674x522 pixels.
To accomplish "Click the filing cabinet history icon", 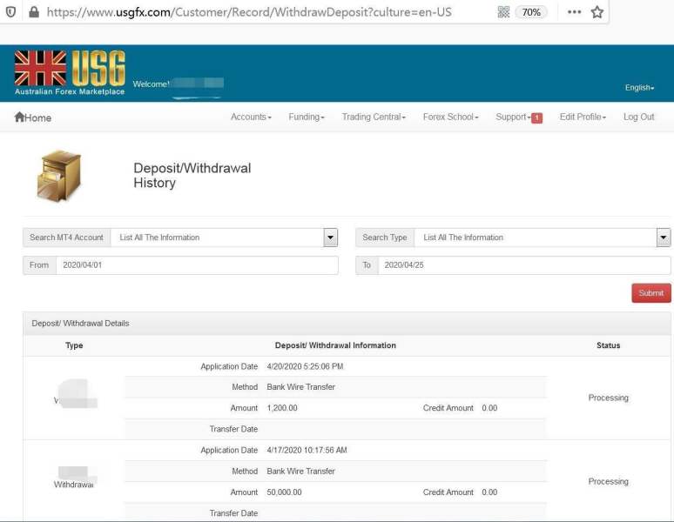I will [x=58, y=176].
